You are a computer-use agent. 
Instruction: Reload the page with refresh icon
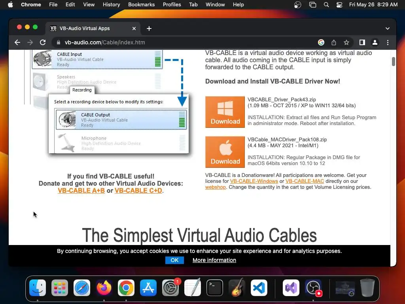[x=43, y=42]
